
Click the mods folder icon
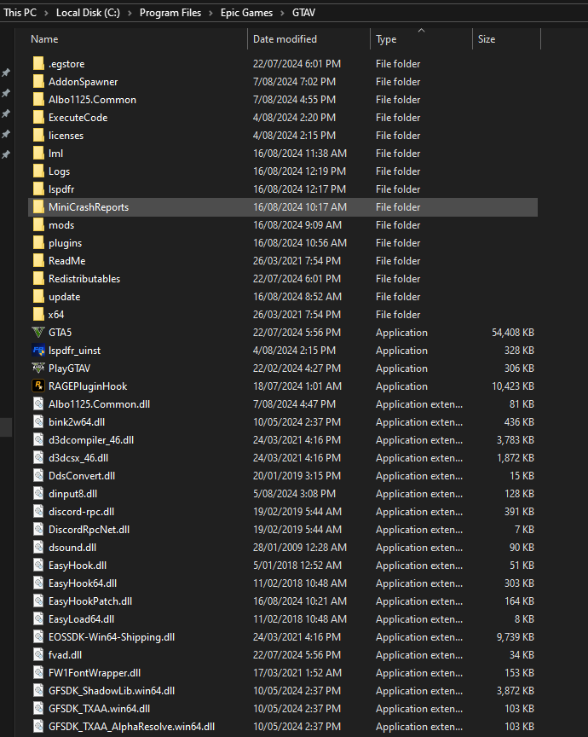coord(38,224)
